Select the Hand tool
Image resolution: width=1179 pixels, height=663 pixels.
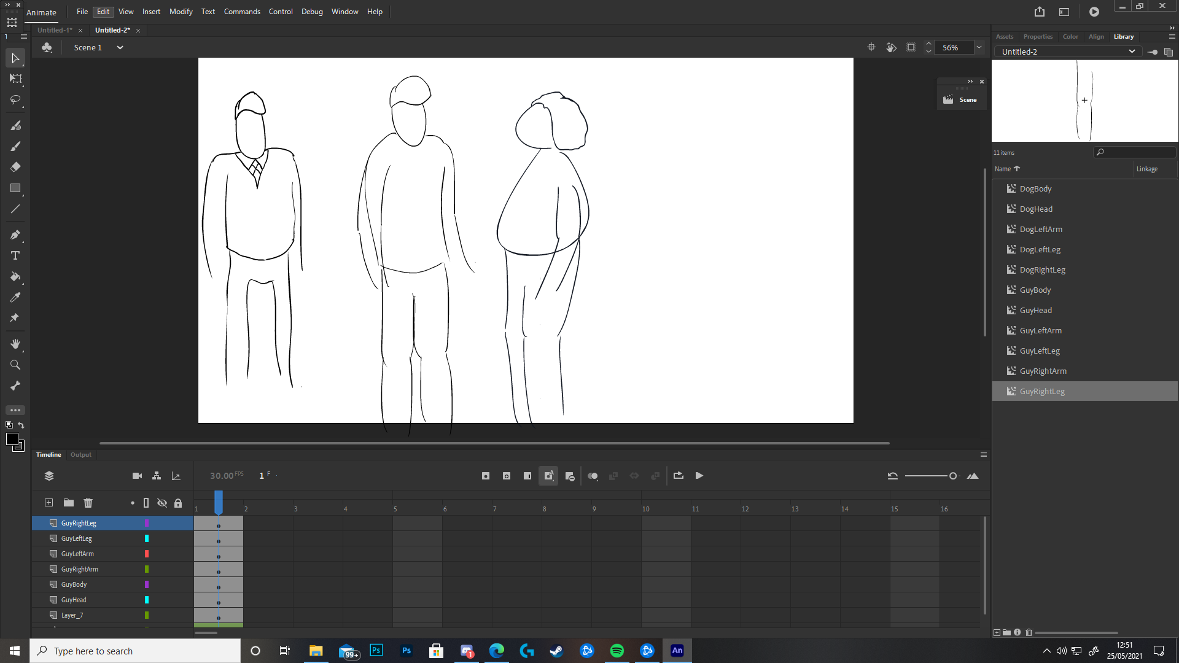pyautogui.click(x=15, y=344)
